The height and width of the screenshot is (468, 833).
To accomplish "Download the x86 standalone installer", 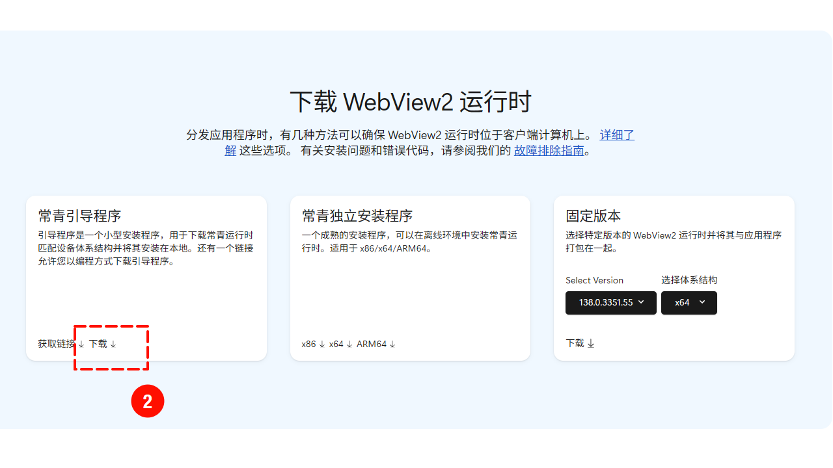I will pos(313,344).
